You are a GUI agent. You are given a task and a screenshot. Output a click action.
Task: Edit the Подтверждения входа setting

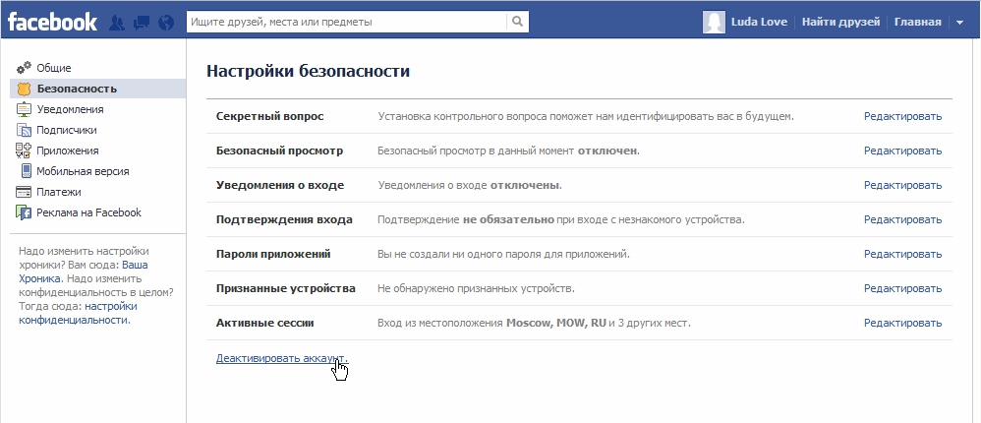coord(902,219)
